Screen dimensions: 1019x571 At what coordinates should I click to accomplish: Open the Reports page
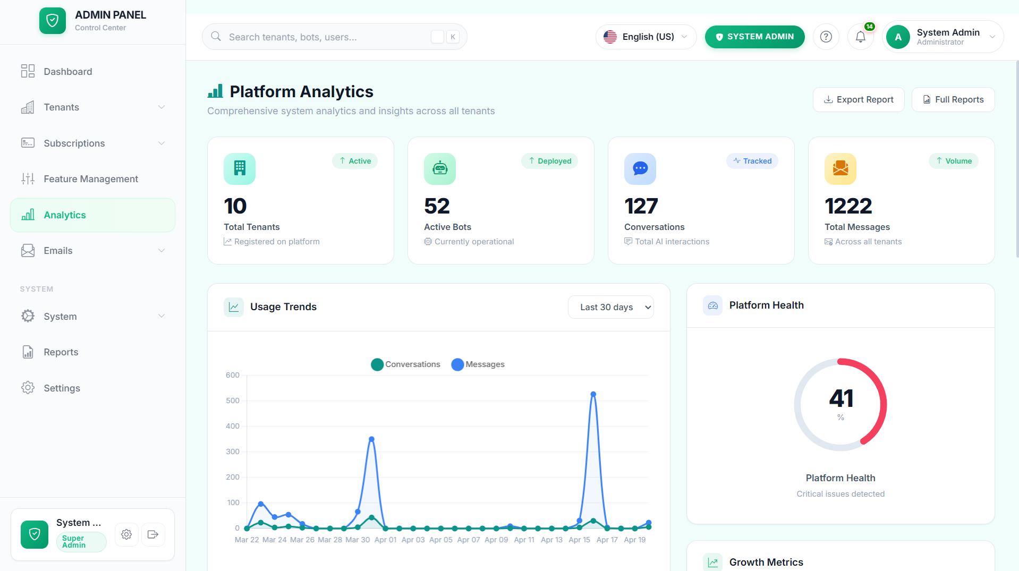[x=92, y=352]
